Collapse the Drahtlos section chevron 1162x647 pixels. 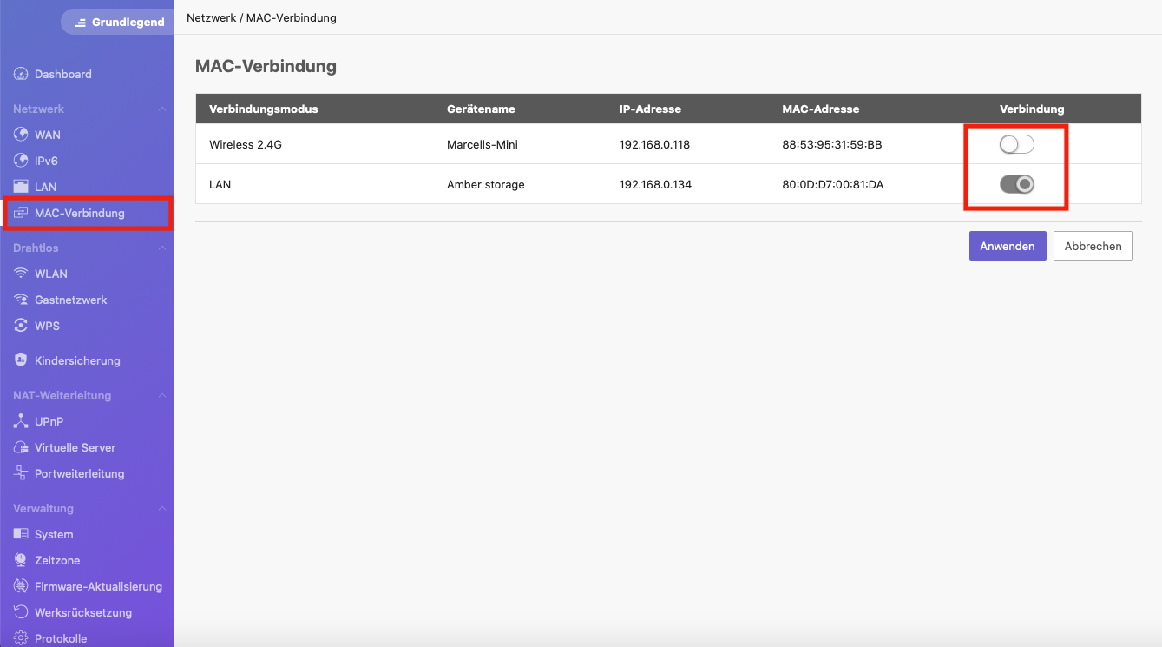point(161,248)
